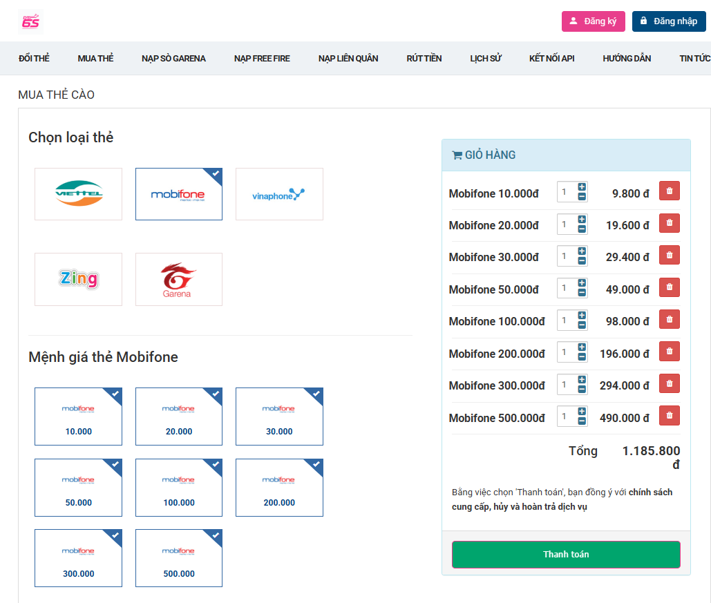Uncheck the Mobifone 500.000 denomination
This screenshot has width=711, height=603.
coord(178,558)
